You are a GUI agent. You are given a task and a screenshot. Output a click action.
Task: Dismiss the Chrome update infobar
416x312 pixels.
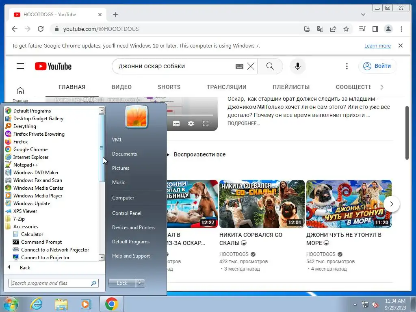[x=401, y=45]
